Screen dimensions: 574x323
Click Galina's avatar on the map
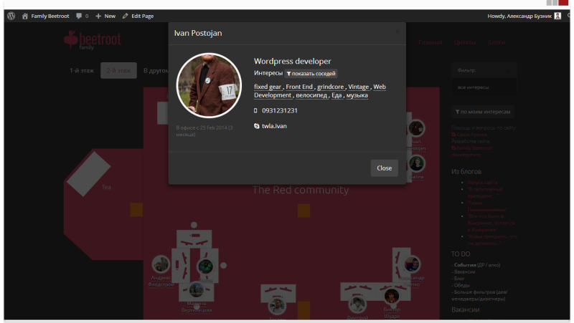(x=417, y=164)
